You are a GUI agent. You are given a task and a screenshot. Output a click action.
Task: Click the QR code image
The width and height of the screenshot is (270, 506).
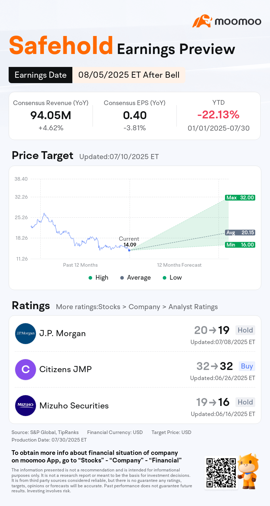click(221, 473)
